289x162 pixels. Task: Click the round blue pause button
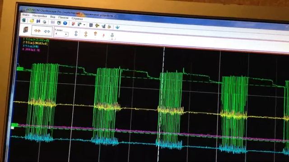point(65,23)
